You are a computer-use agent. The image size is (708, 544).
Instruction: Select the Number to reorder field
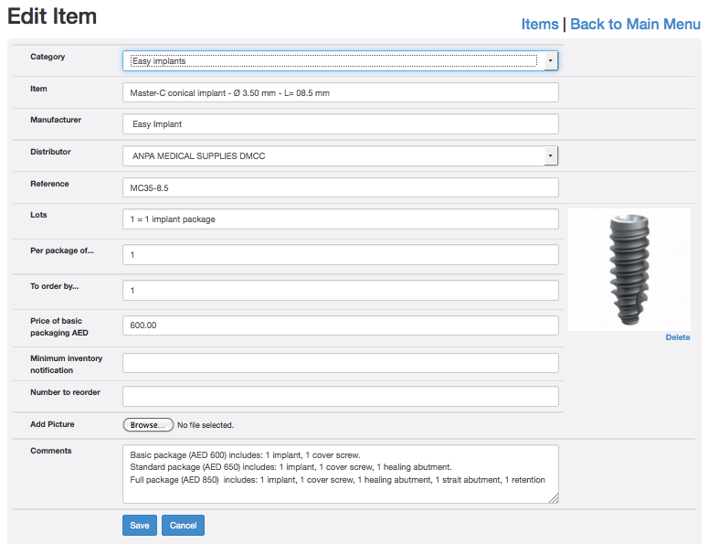coord(340,396)
